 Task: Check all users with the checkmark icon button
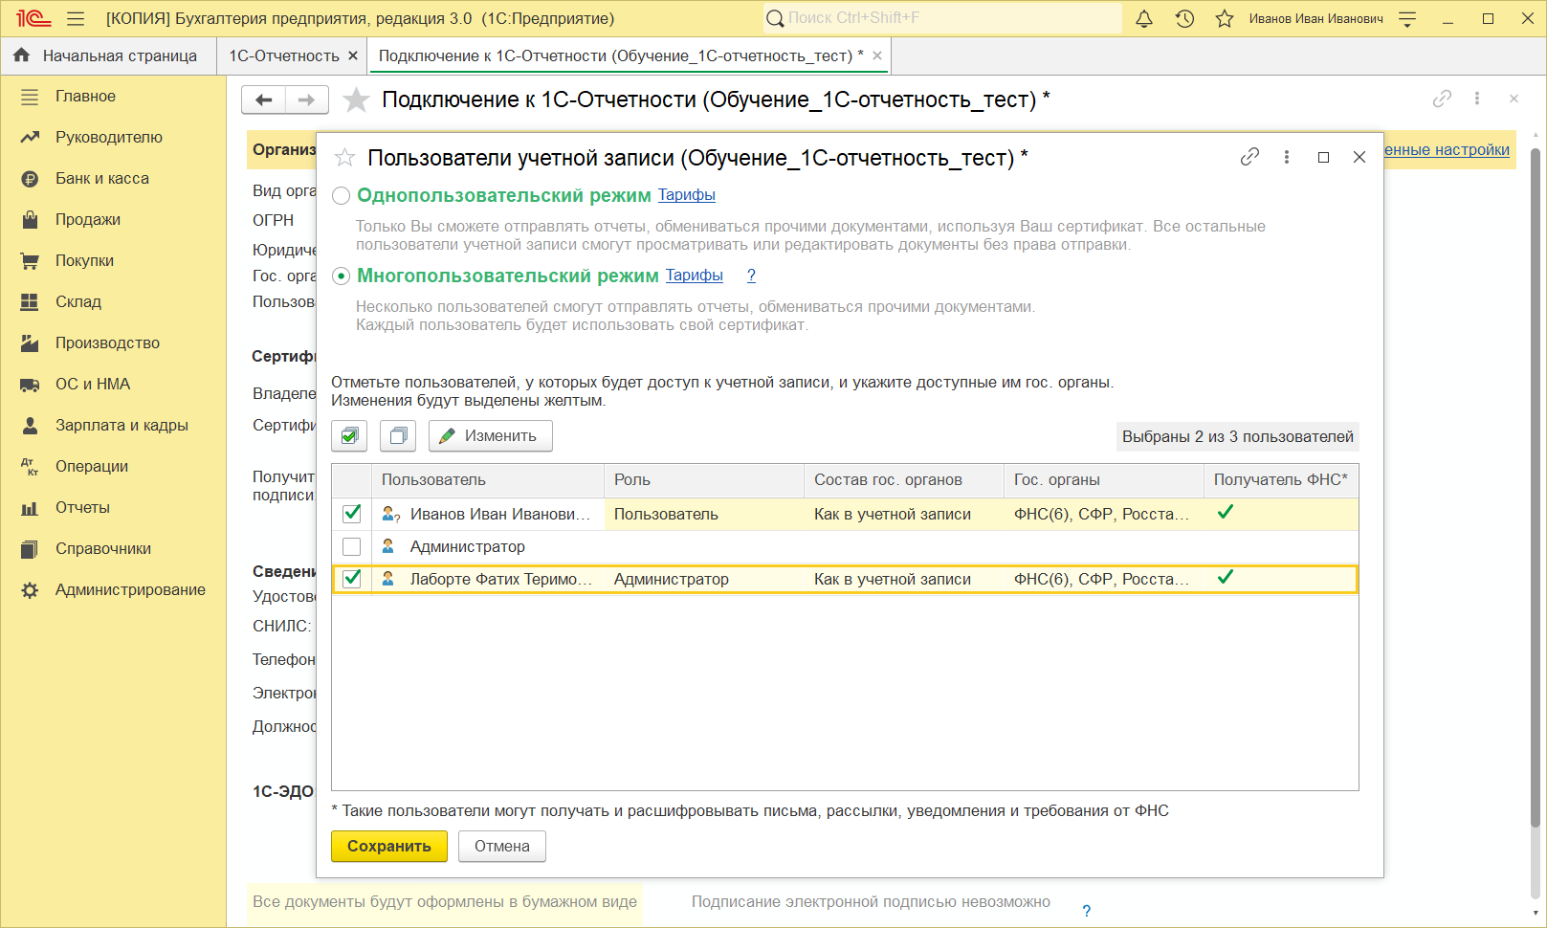click(349, 436)
